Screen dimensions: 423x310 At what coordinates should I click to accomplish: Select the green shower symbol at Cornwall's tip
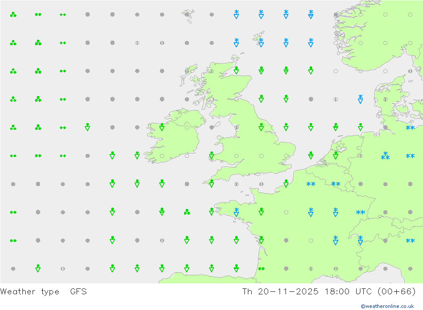[211, 184]
